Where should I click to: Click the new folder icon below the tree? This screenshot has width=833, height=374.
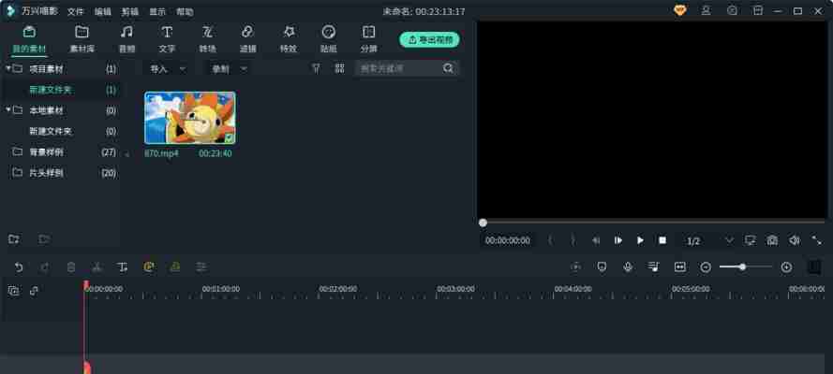[14, 239]
